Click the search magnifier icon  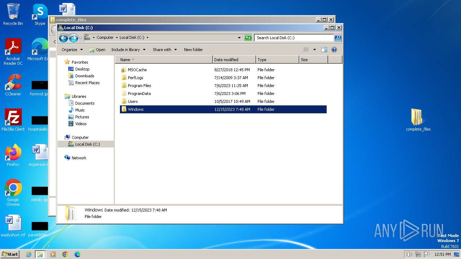[x=337, y=37]
